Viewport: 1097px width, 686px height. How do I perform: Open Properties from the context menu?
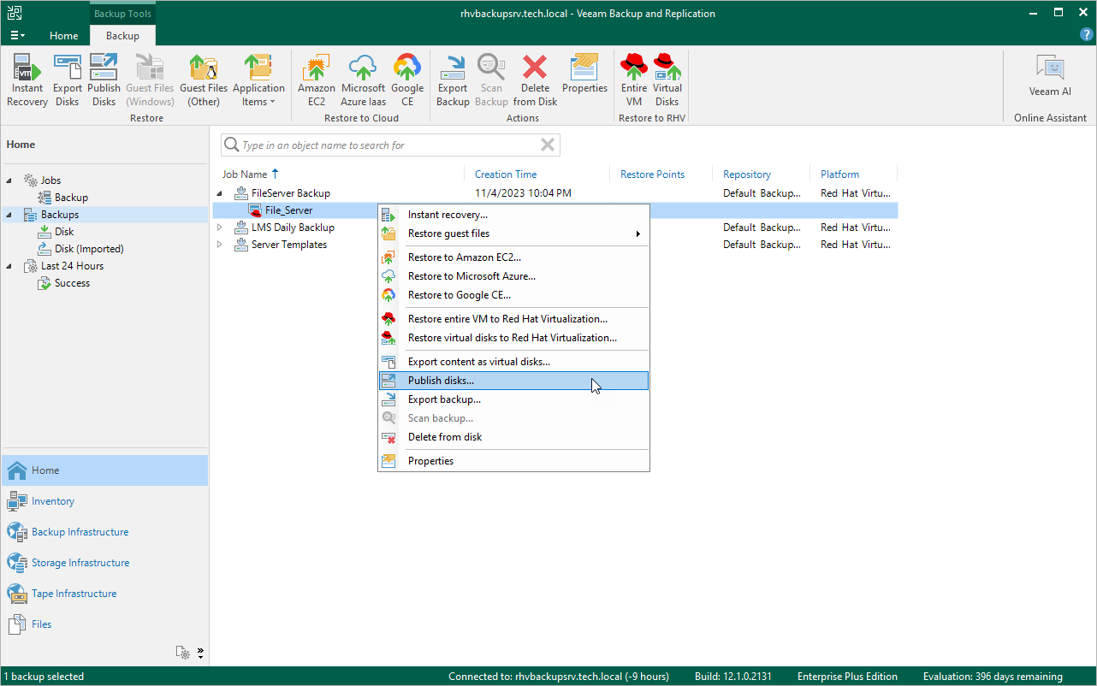(513, 461)
